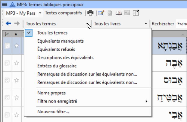Click 'Textes comparatifs' button
This screenshot has width=187, height=122.
pos(63,13)
